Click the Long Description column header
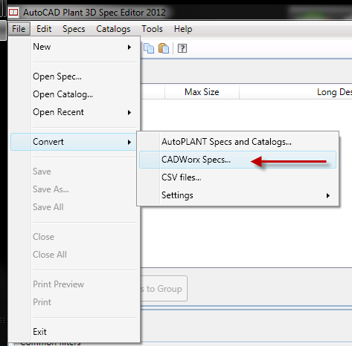352x346 pixels. (x=295, y=92)
